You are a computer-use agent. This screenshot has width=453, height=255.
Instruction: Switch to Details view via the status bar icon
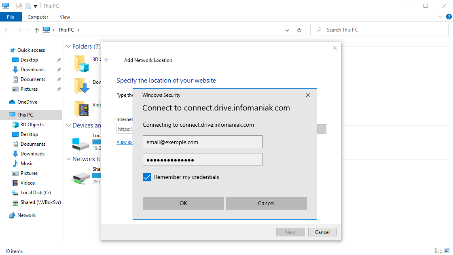point(438,251)
